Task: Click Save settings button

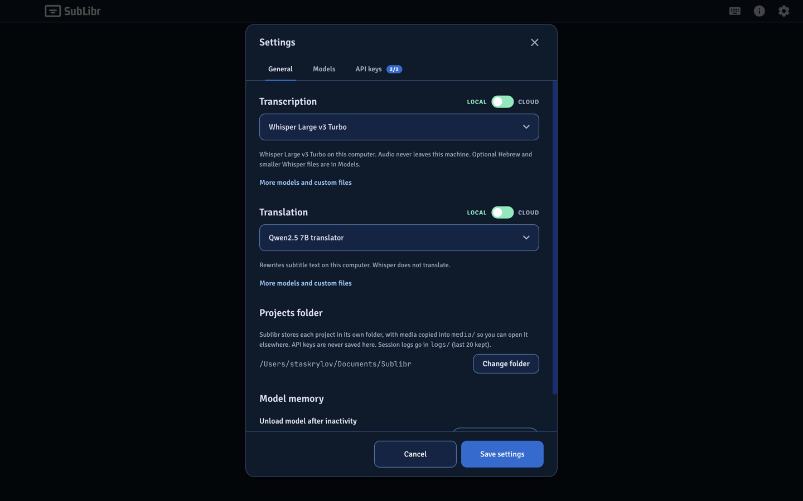Action: [502, 454]
